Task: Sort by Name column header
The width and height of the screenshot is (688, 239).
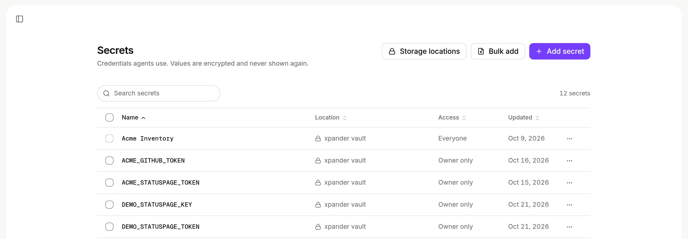Action: pyautogui.click(x=134, y=117)
